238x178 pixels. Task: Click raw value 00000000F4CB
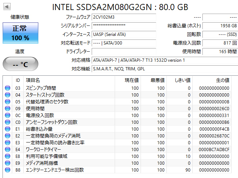[x=214, y=129]
